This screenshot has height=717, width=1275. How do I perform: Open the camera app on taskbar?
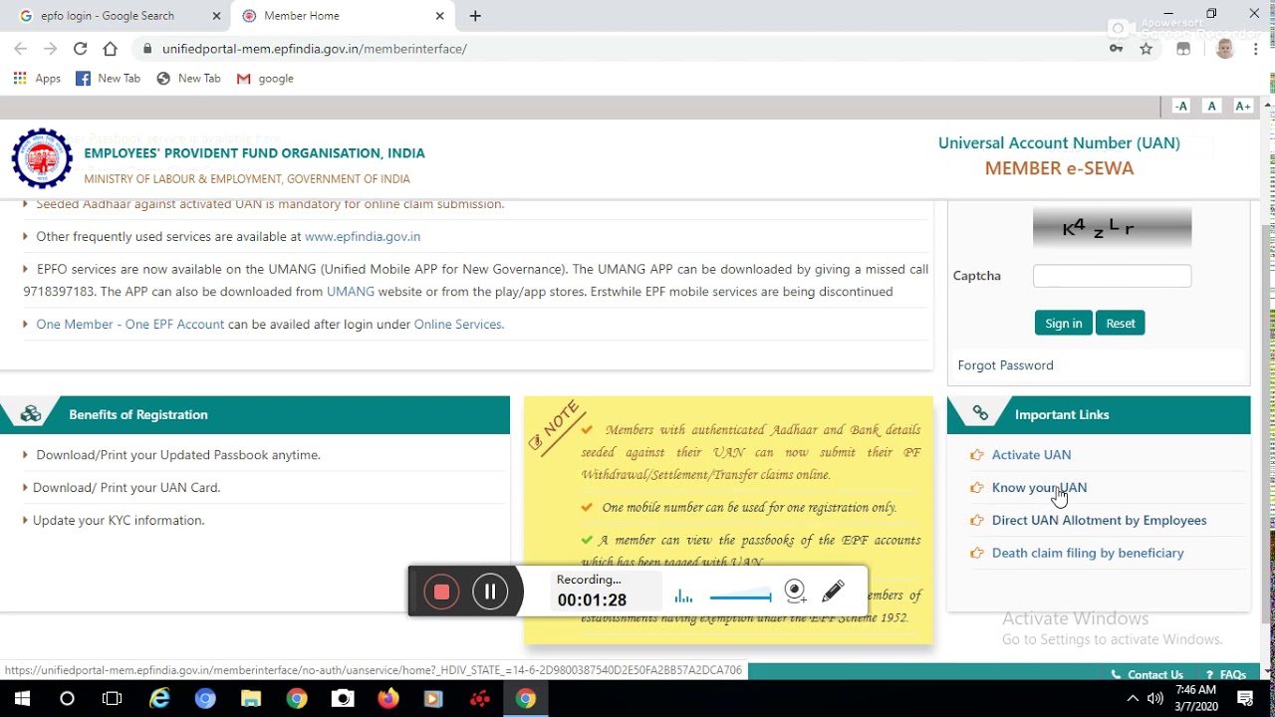point(343,699)
